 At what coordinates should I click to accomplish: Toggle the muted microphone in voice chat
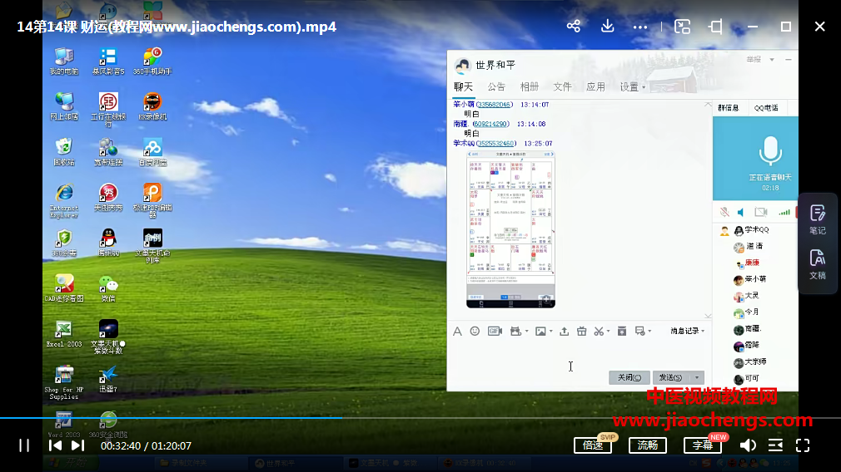[724, 212]
